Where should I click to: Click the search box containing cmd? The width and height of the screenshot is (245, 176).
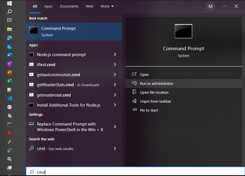[135, 172]
